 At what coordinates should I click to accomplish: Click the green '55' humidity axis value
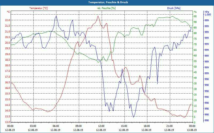[195, 61]
